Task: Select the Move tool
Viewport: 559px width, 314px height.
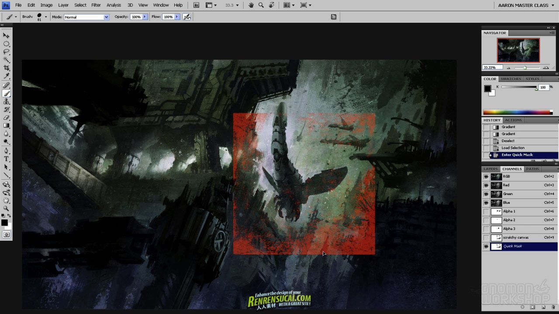Action: 6,35
